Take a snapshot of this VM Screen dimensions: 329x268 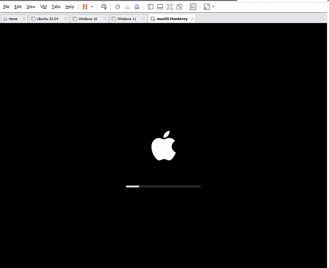[117, 7]
